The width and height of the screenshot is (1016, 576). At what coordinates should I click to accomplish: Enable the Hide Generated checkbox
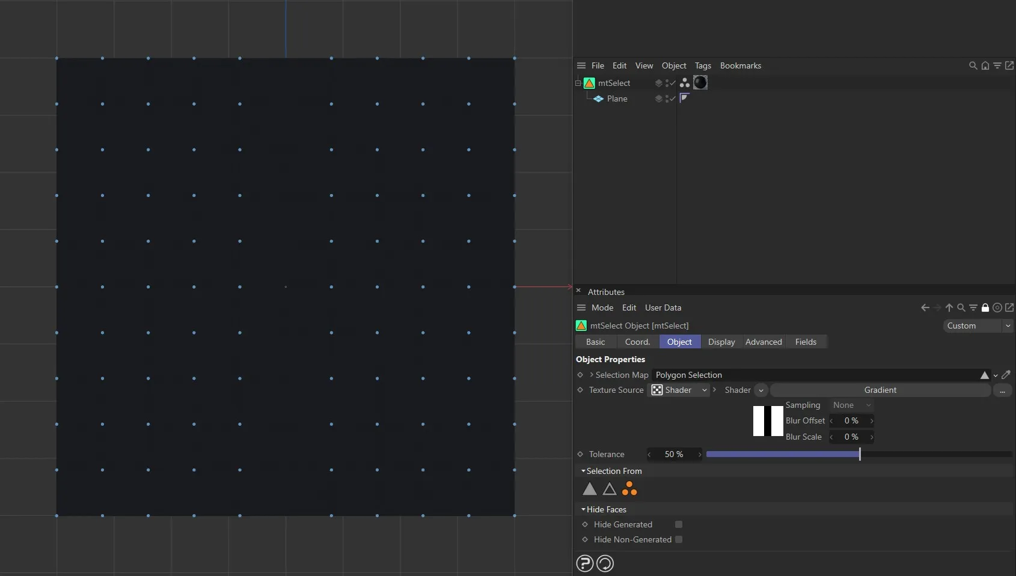pyautogui.click(x=678, y=524)
